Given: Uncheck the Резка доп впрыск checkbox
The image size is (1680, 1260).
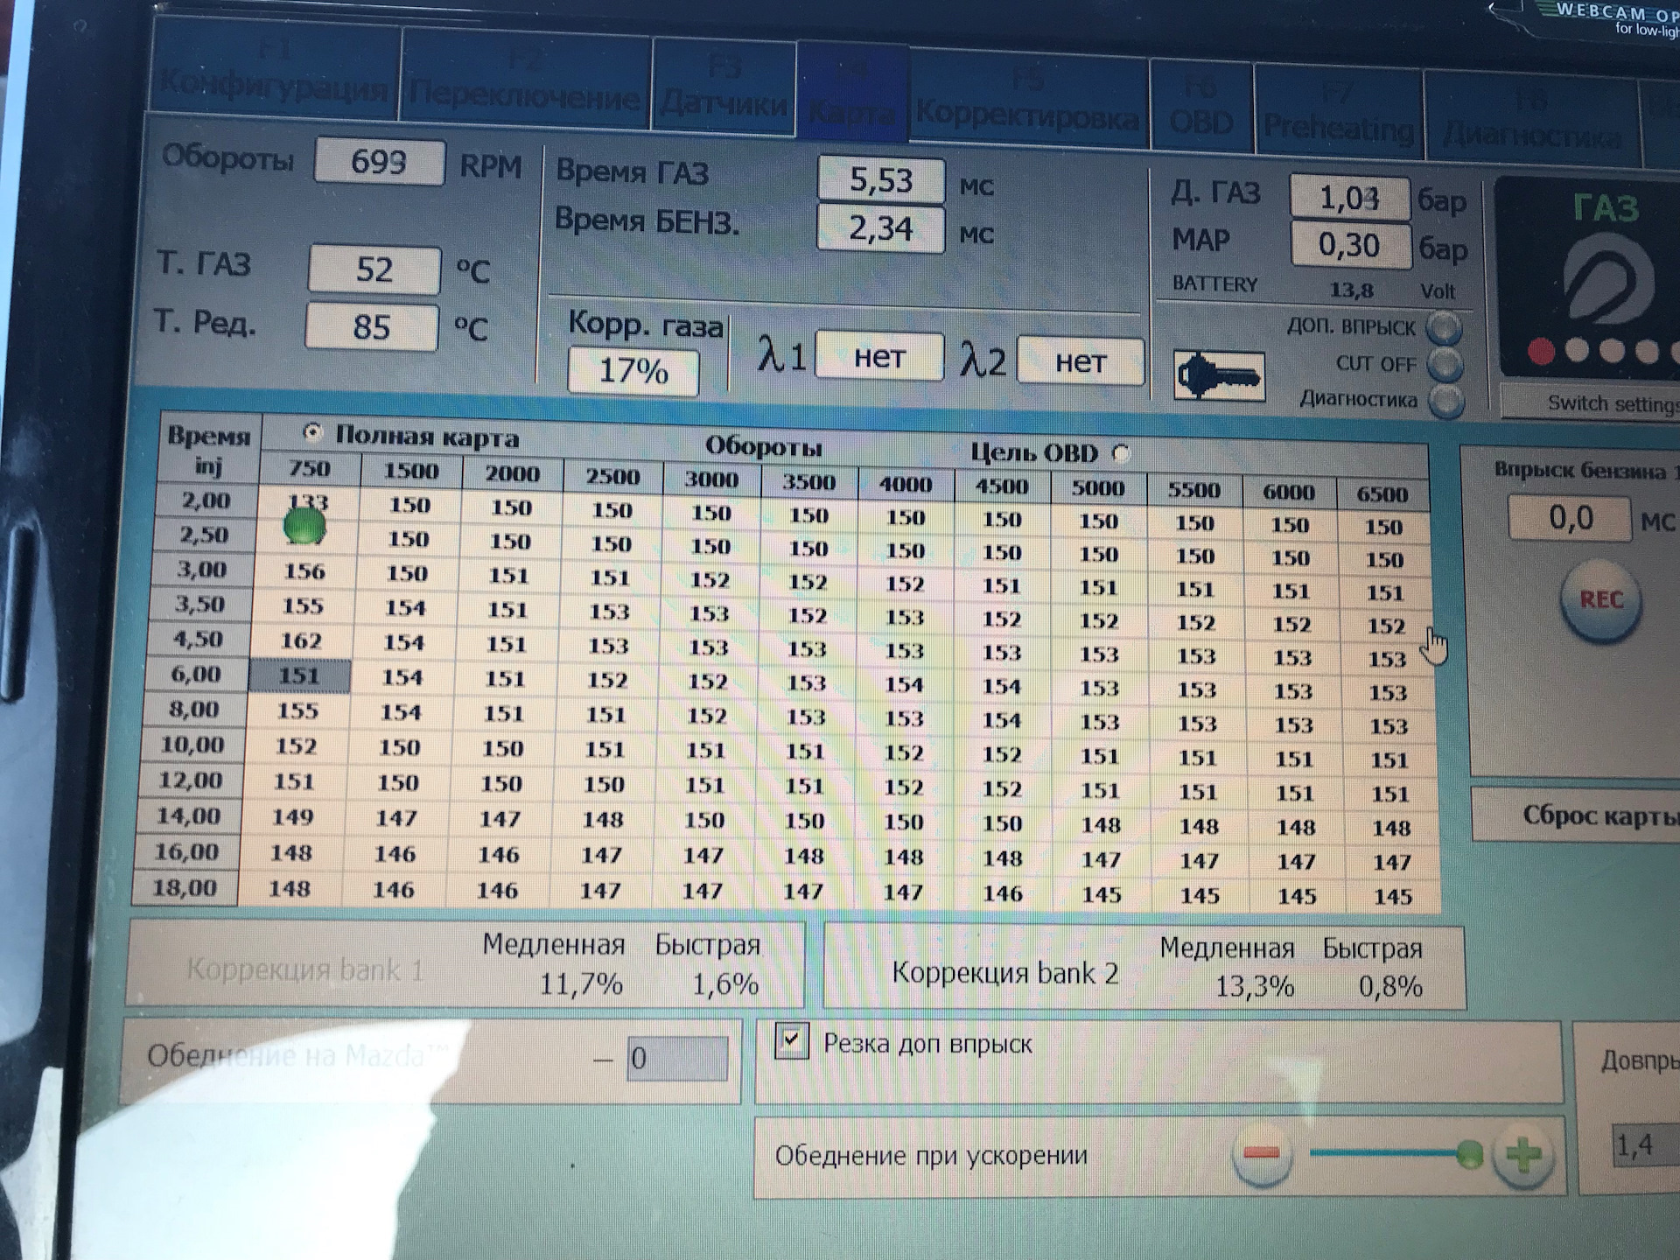Looking at the screenshot, I should (x=791, y=1041).
